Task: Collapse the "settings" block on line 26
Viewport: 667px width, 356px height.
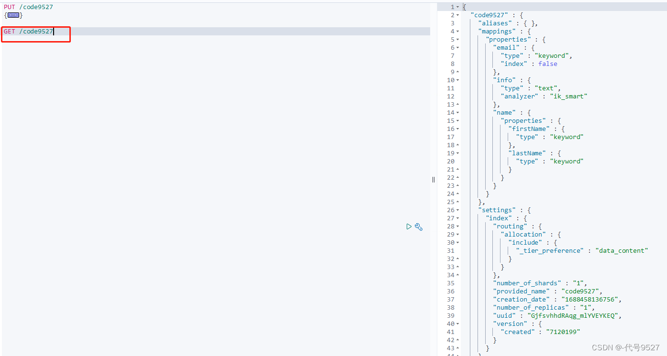Action: [458, 210]
